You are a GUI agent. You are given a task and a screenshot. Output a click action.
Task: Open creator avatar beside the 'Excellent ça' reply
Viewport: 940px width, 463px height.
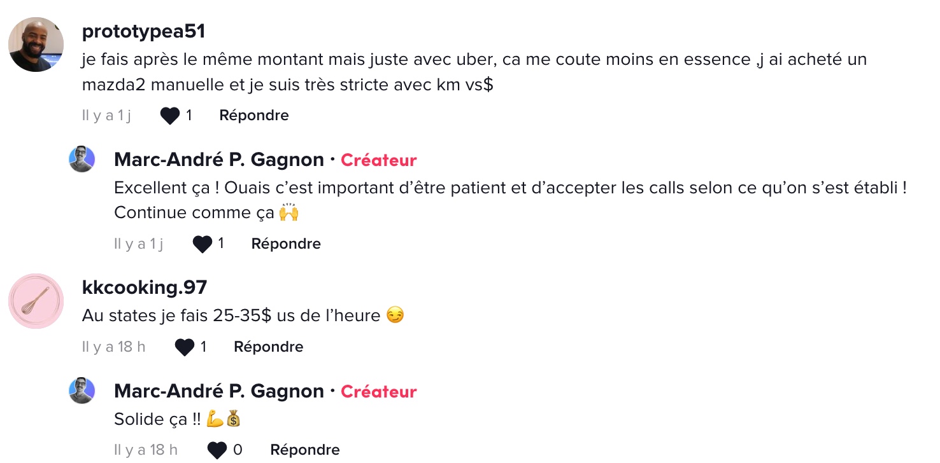(x=82, y=159)
